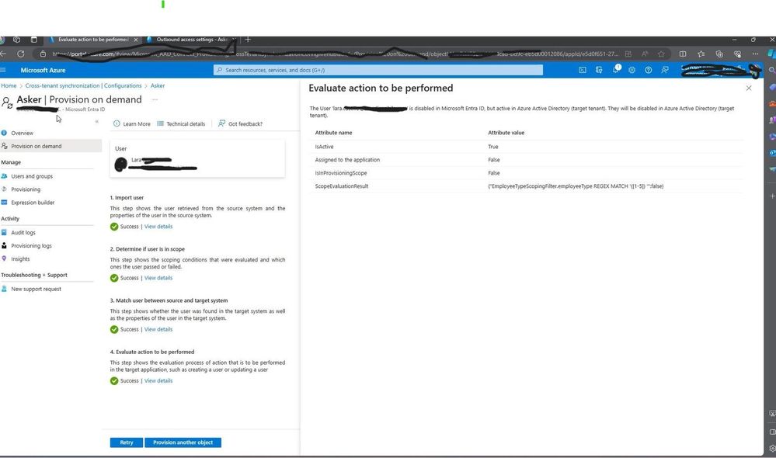
Task: Select 'Assigned to the application' row
Action: [x=528, y=160]
